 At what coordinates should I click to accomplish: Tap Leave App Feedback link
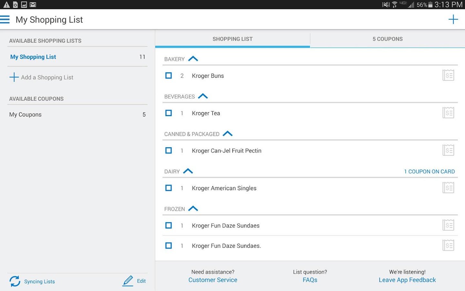coord(407,280)
